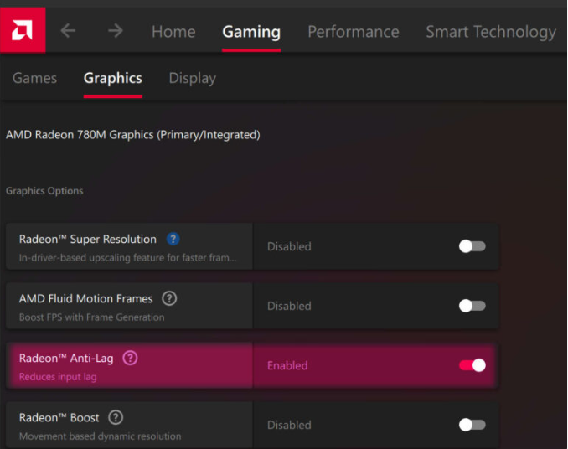Open help icon for Radeon Anti-Lag
The width and height of the screenshot is (568, 449).
click(x=130, y=358)
